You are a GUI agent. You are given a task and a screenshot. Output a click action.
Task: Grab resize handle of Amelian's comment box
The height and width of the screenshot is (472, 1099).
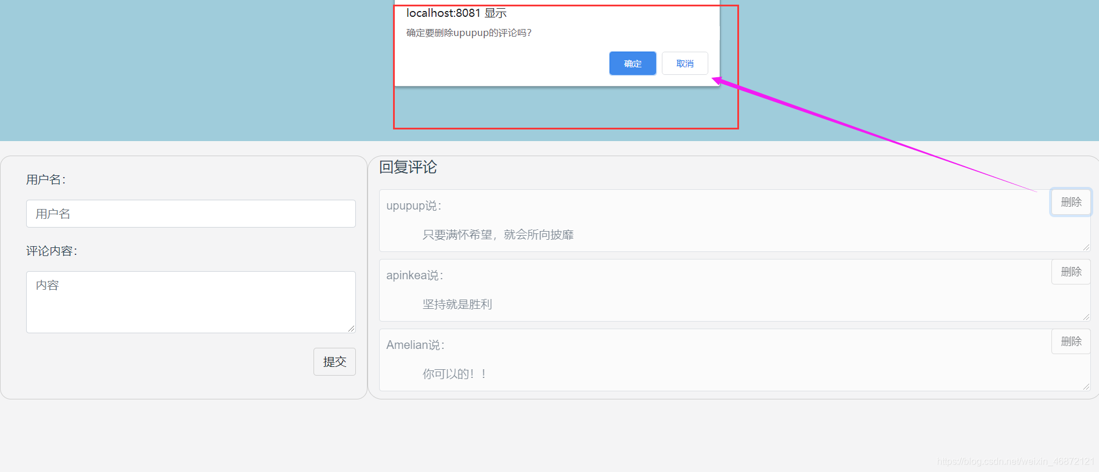(1086, 387)
